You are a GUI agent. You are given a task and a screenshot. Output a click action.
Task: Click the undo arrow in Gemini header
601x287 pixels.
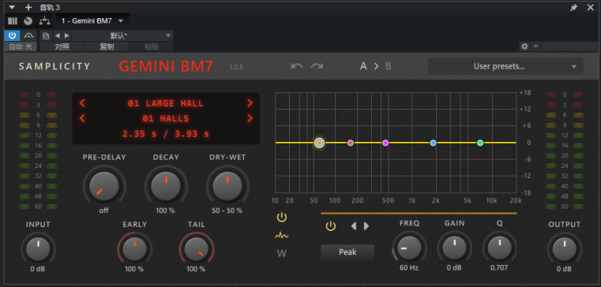click(297, 66)
